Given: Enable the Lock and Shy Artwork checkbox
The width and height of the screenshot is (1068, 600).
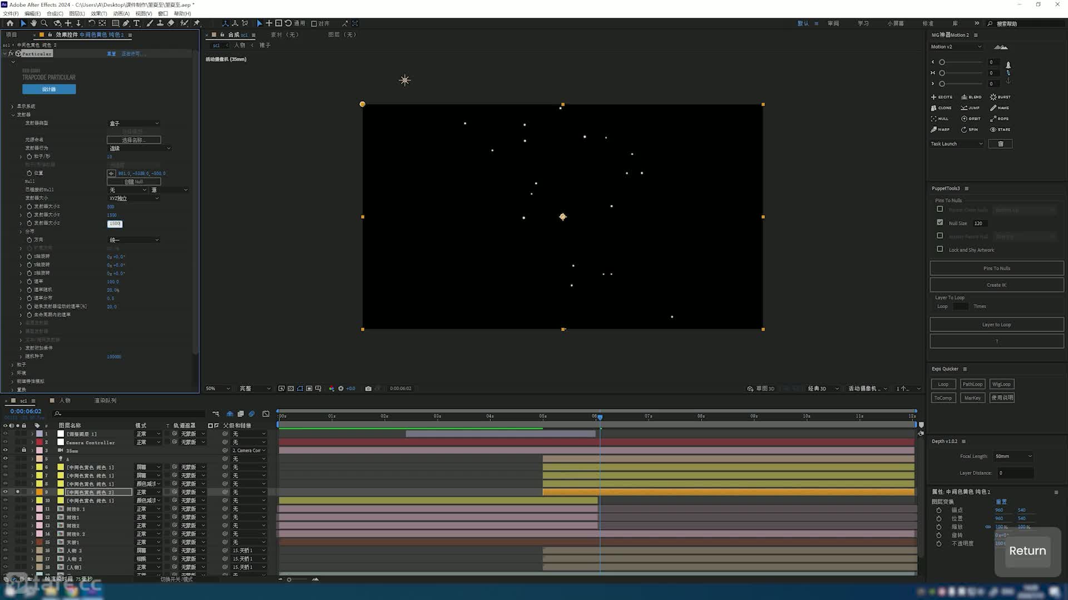Looking at the screenshot, I should pos(940,249).
